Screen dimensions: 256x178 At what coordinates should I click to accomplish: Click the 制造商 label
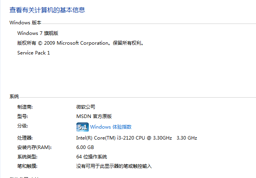point(25,107)
